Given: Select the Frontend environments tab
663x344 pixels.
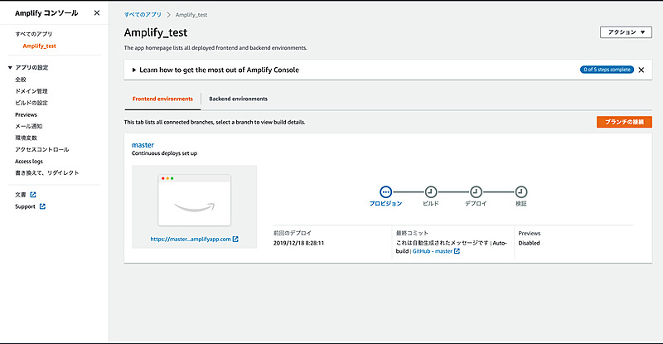Looking at the screenshot, I should (x=162, y=99).
